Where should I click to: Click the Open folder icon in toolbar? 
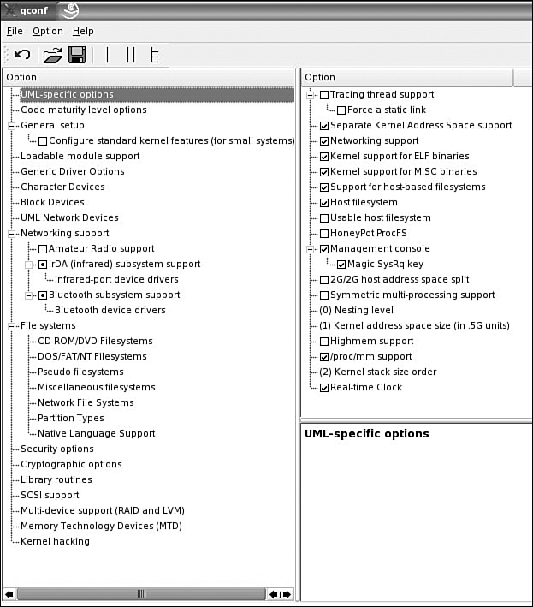tap(53, 55)
